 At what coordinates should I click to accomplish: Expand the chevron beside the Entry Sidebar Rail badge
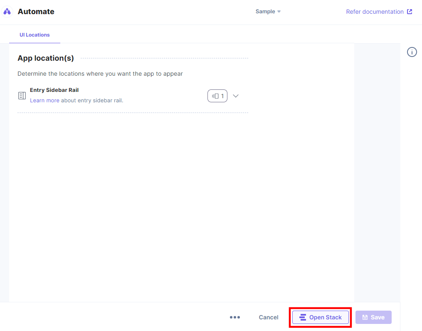235,96
